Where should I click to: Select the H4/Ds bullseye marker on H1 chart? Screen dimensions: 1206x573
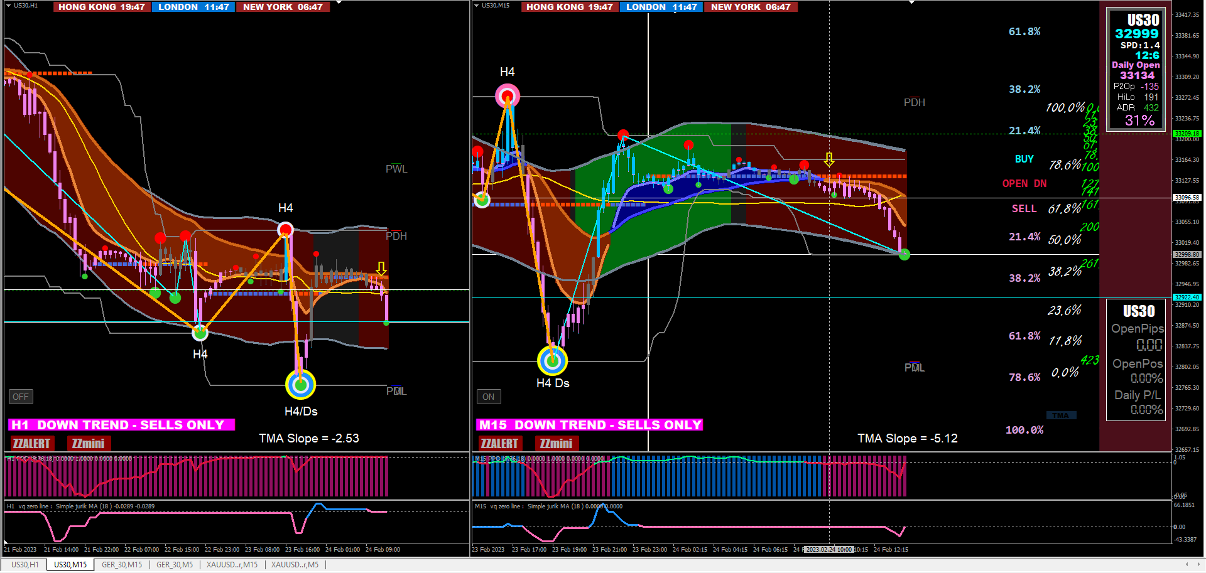coord(300,385)
